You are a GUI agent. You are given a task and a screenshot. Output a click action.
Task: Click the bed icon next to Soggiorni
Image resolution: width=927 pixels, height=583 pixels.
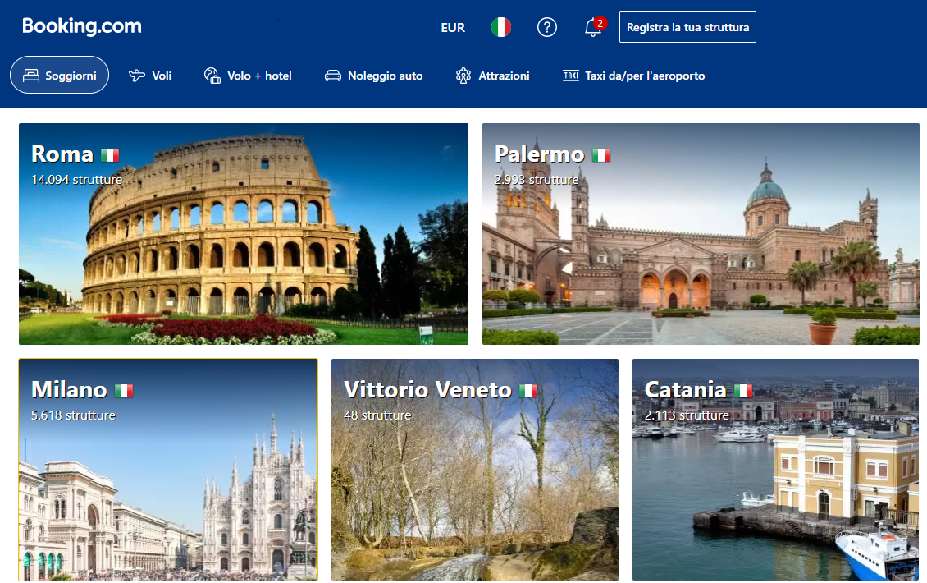(30, 76)
